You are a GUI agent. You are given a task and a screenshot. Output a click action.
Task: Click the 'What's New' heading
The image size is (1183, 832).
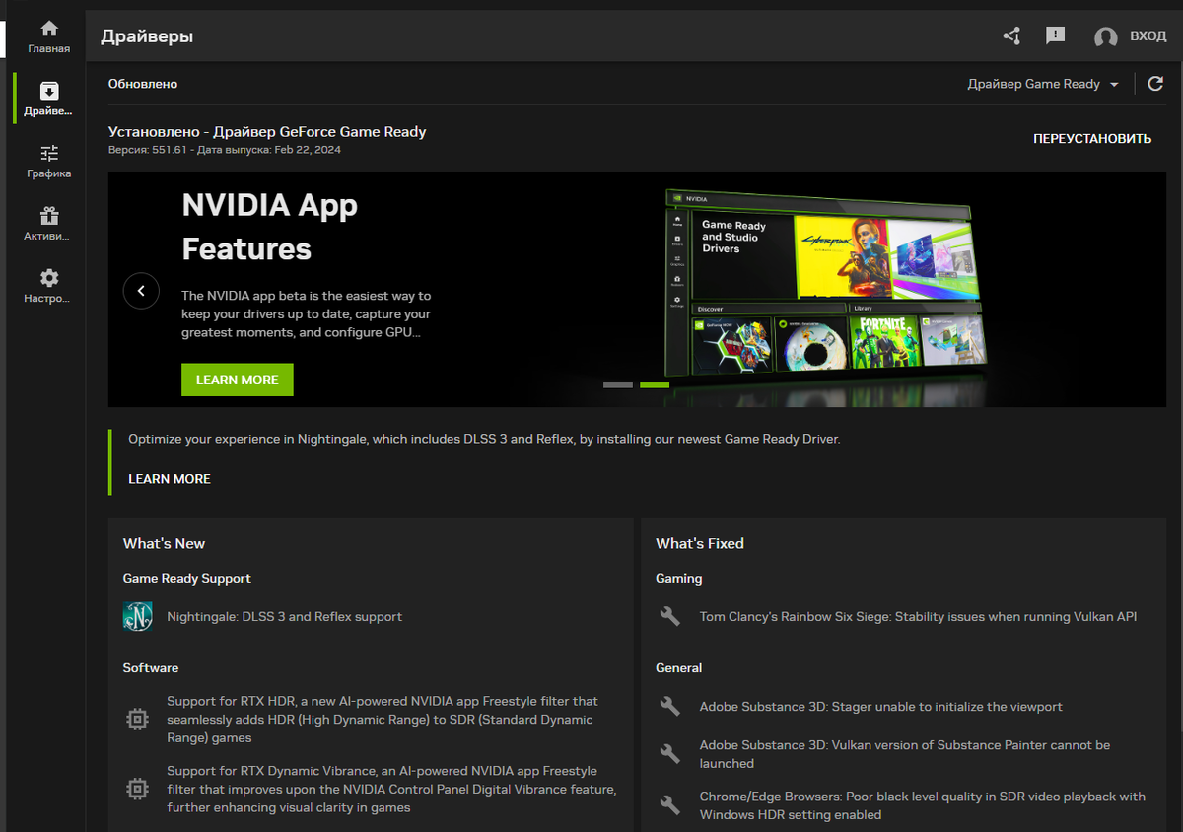[164, 543]
